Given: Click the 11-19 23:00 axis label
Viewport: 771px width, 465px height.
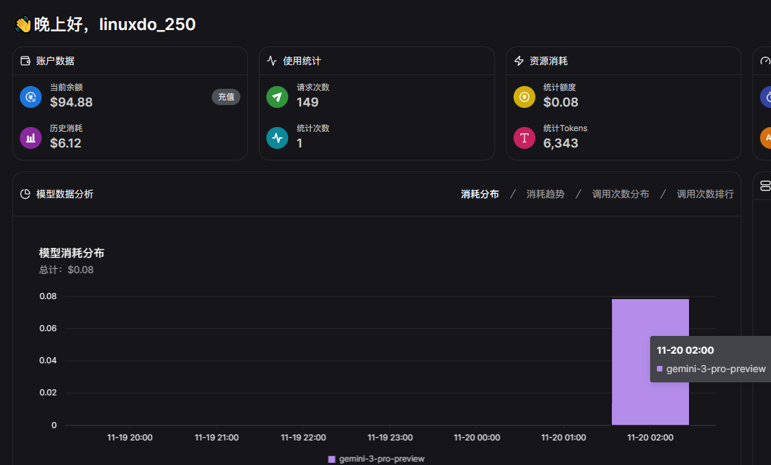Looking at the screenshot, I should pos(390,438).
